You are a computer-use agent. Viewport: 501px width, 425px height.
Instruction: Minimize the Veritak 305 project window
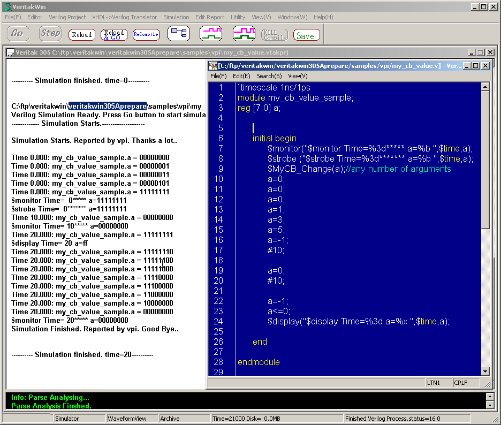pos(472,52)
